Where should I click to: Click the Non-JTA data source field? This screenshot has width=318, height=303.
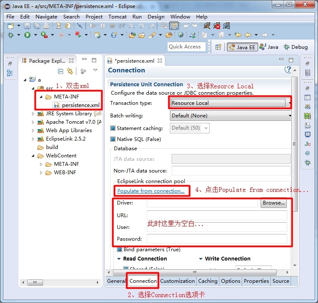[231, 170]
